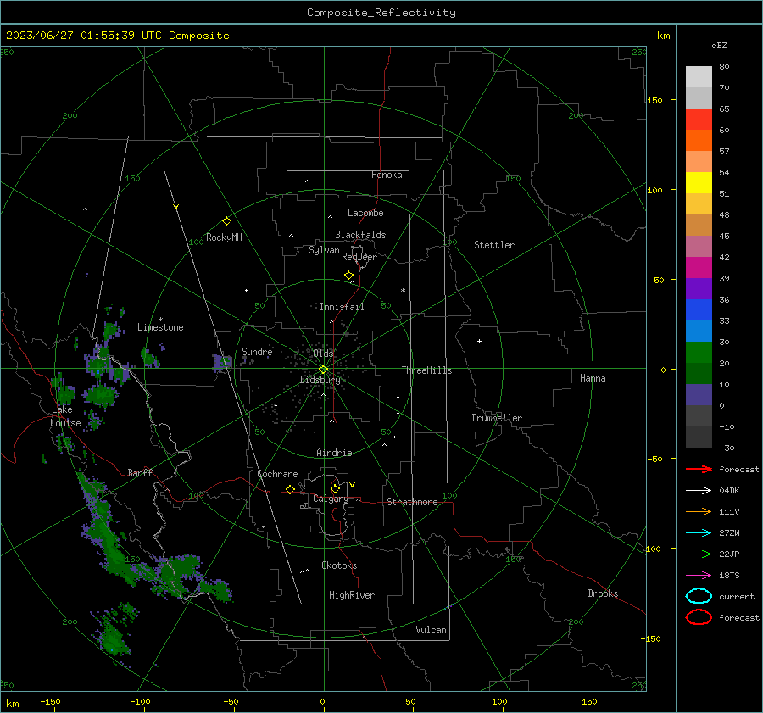Select the magenta 18TS arrow legend icon

699,576
